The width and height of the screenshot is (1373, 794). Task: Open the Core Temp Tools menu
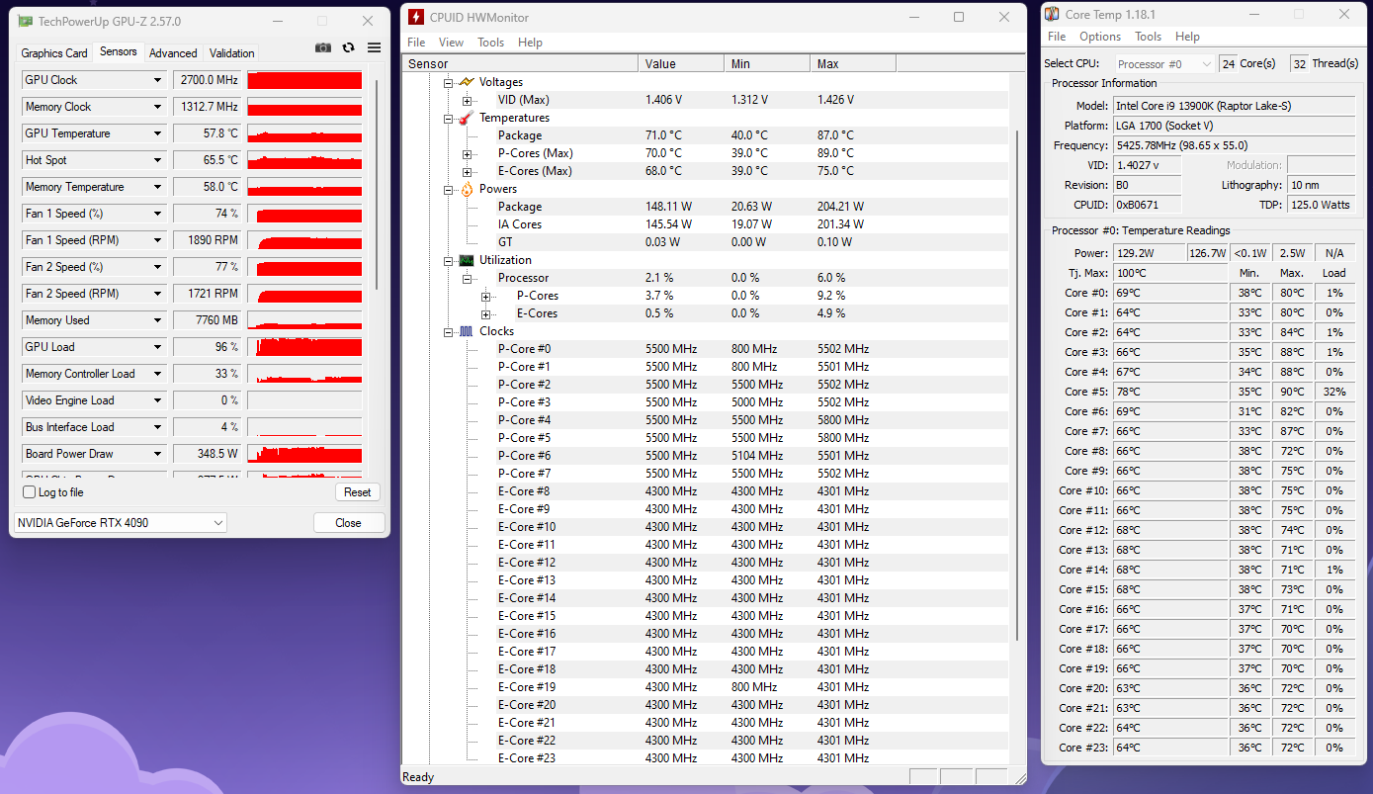click(x=1148, y=37)
